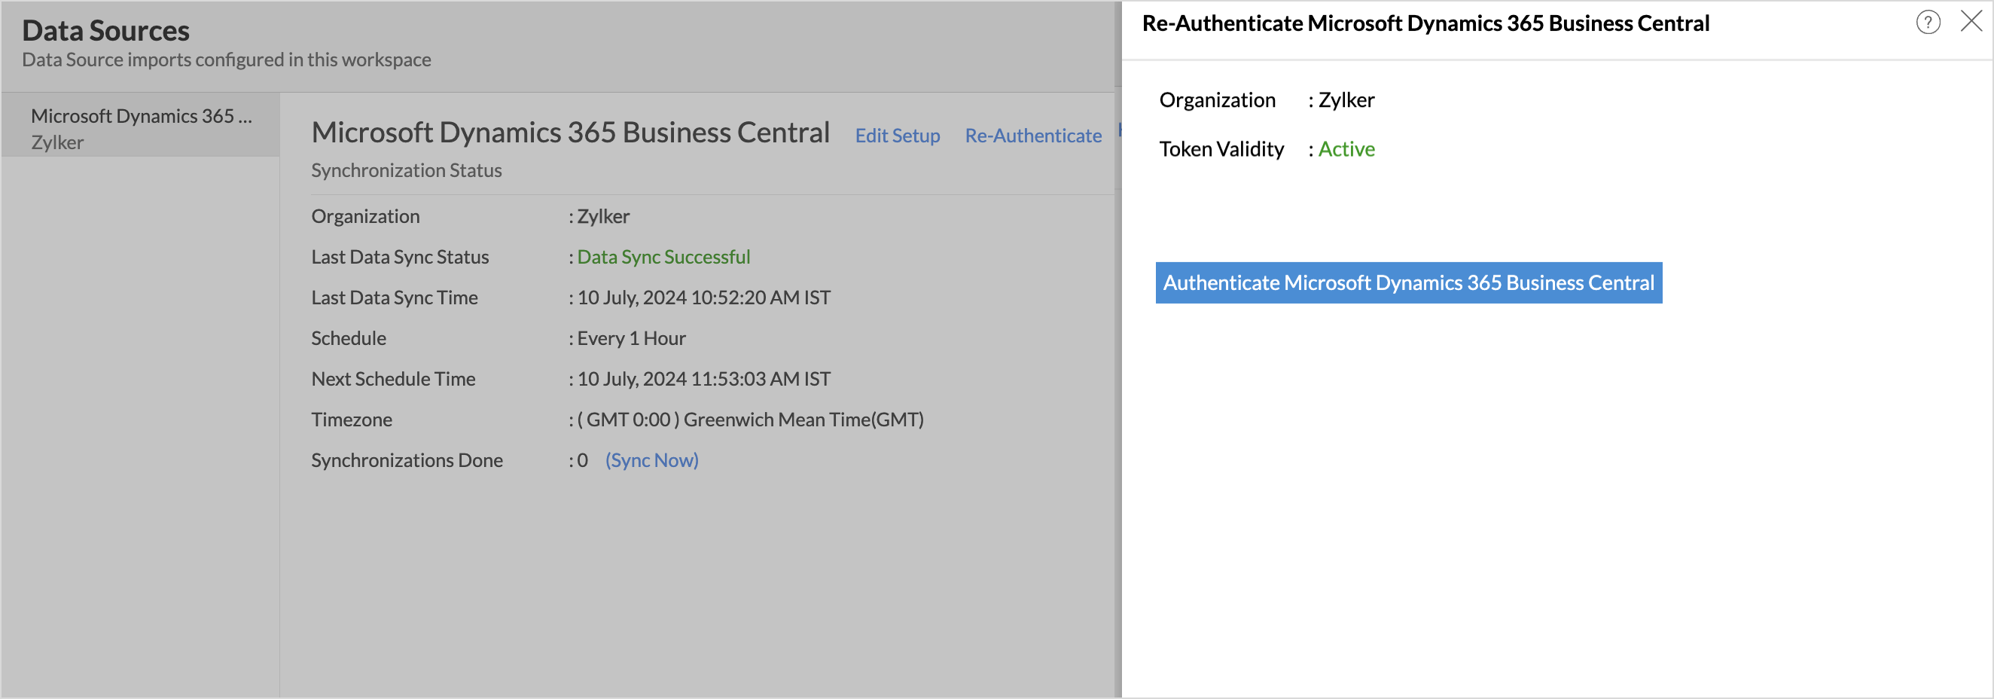
Task: Select Microsoft Dynamics 365 Zylker sidebar entry
Action: [141, 128]
